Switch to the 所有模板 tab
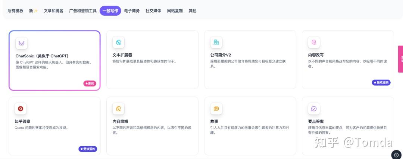 click(15, 11)
